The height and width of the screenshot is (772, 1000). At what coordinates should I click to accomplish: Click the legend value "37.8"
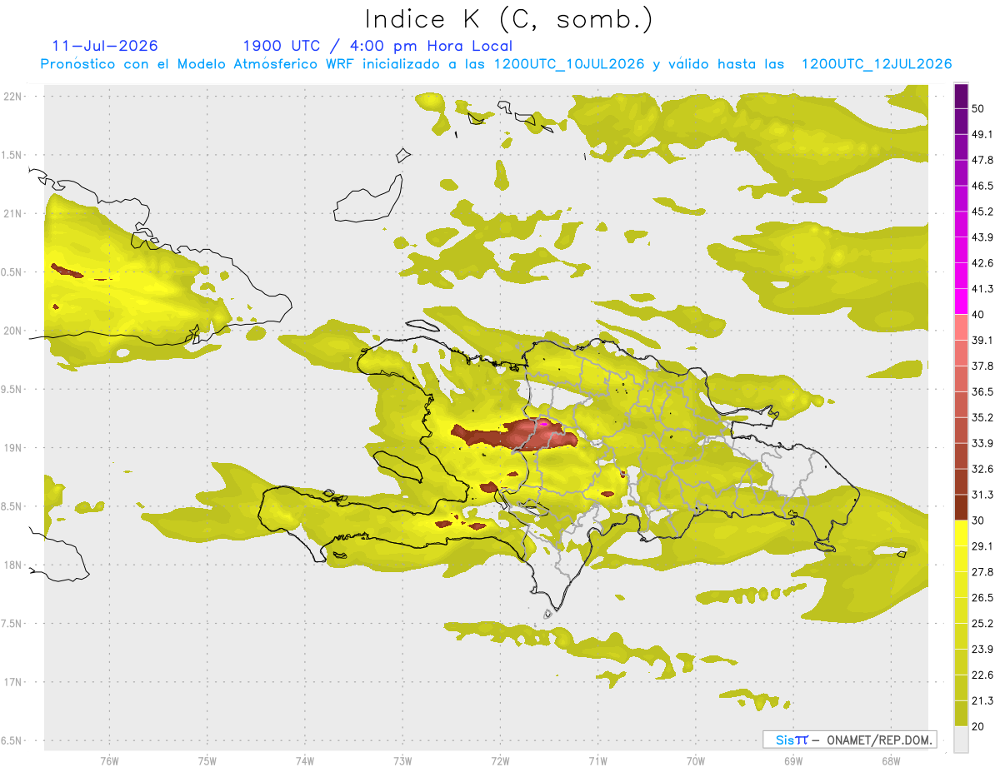[983, 366]
